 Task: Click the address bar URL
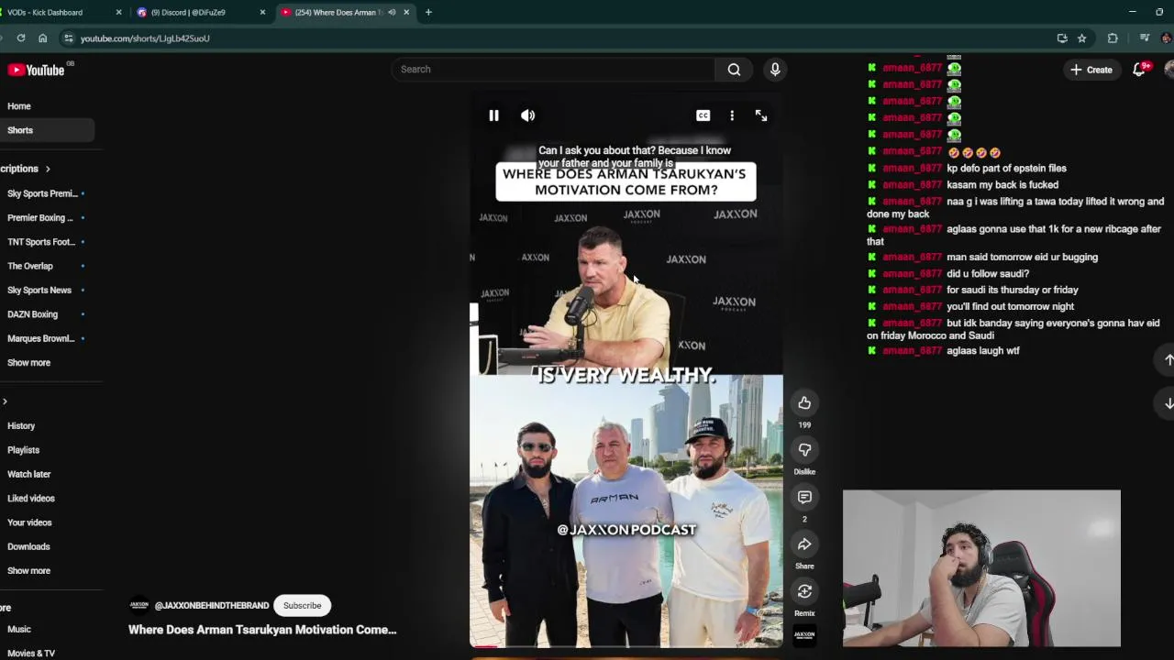[145, 38]
